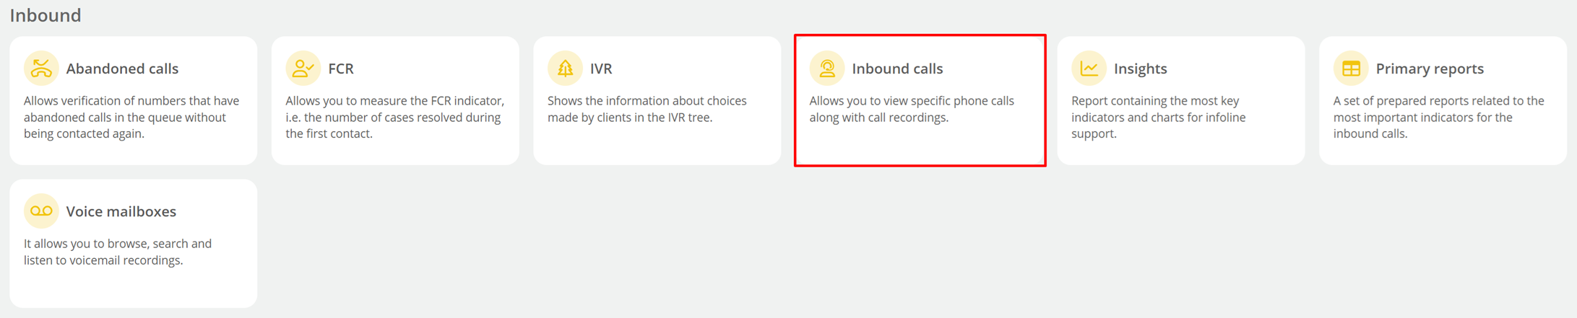This screenshot has width=1577, height=318.
Task: Open the FCR report title
Action: (341, 69)
